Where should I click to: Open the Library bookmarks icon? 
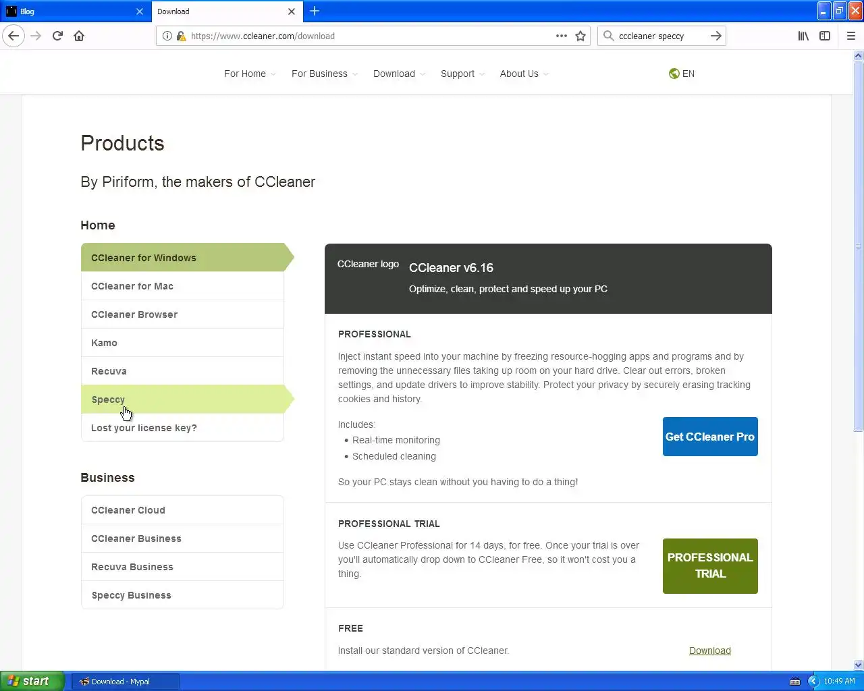(x=803, y=36)
